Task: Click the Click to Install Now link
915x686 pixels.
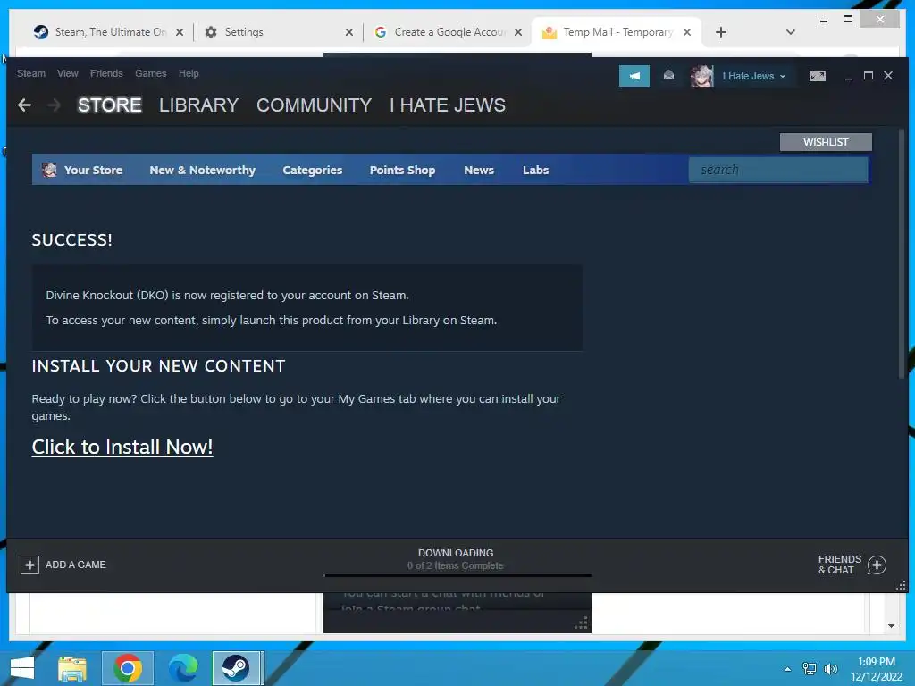Action: click(122, 447)
